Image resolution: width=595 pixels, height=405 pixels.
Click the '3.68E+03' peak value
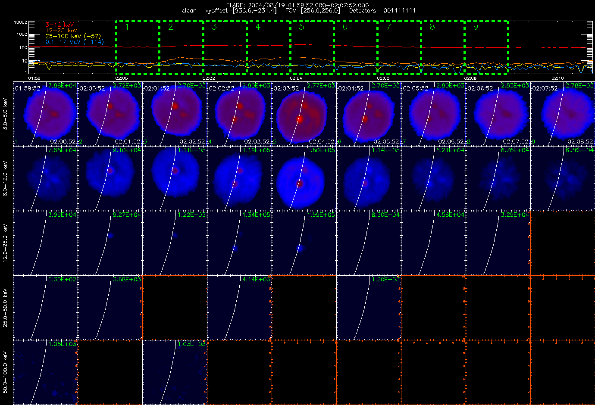click(x=127, y=279)
